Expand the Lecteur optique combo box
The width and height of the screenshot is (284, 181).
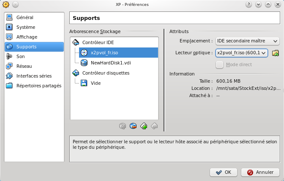tap(241, 53)
